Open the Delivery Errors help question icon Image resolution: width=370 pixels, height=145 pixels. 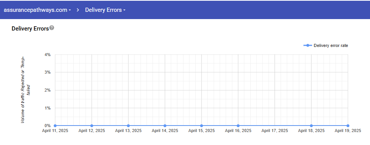[51, 28]
